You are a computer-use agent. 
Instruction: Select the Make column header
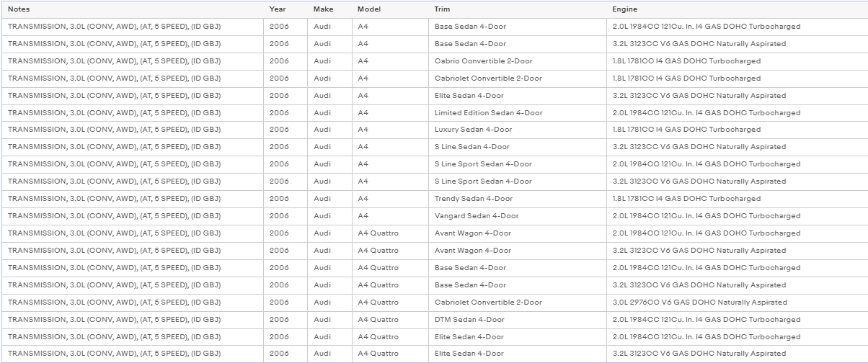click(329, 9)
